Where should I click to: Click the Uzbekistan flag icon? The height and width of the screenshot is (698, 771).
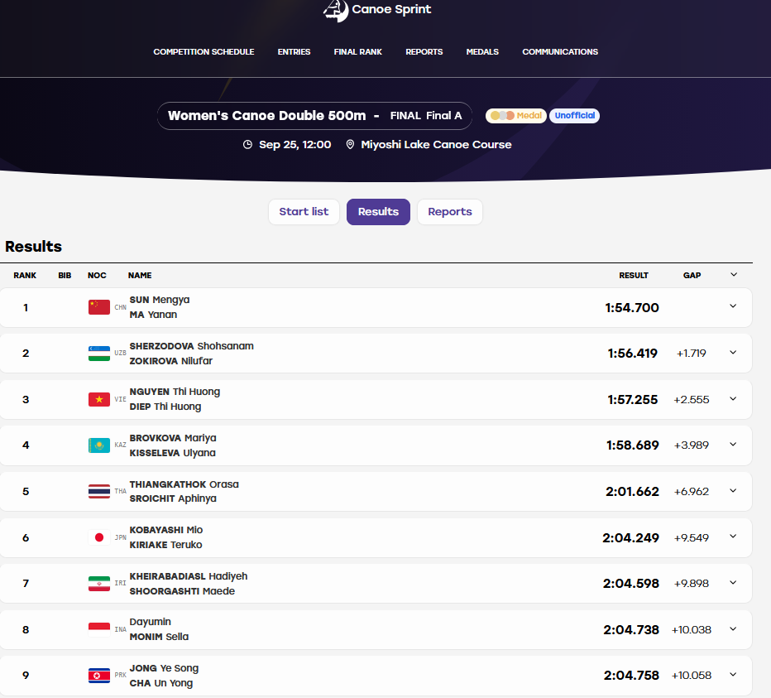coord(98,353)
